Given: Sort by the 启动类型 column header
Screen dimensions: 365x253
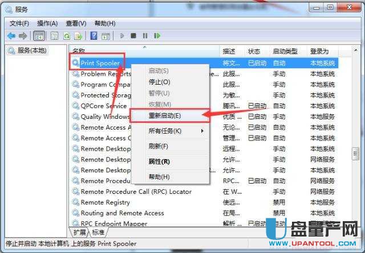Looking at the screenshot, I should 285,51.
